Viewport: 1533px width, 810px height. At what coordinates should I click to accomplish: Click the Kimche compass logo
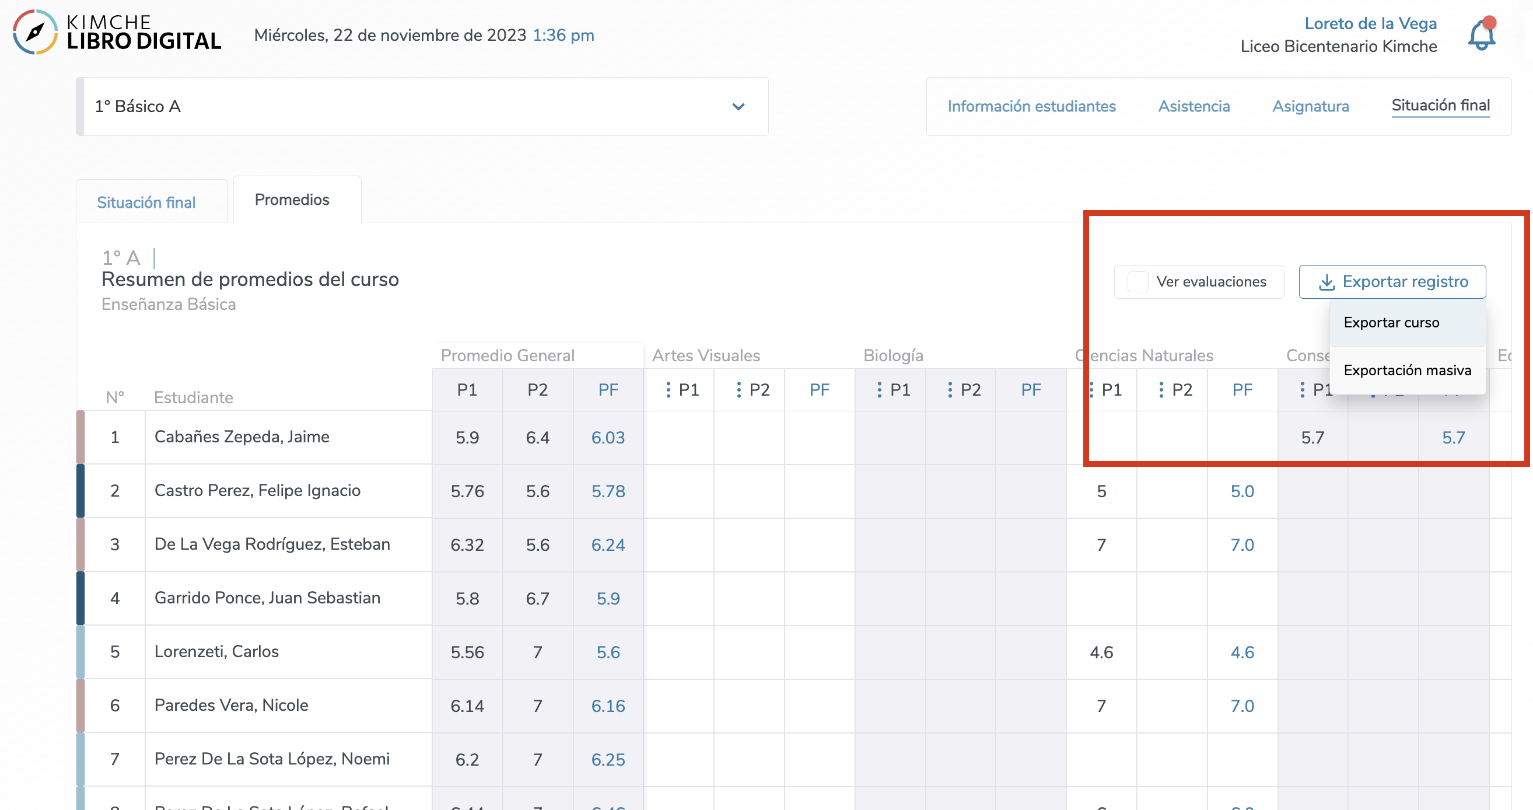click(35, 33)
